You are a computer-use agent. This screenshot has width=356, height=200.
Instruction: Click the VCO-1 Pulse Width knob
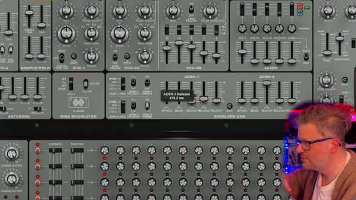[x=91, y=11]
